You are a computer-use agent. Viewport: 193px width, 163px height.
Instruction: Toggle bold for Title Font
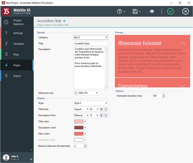tap(101, 109)
